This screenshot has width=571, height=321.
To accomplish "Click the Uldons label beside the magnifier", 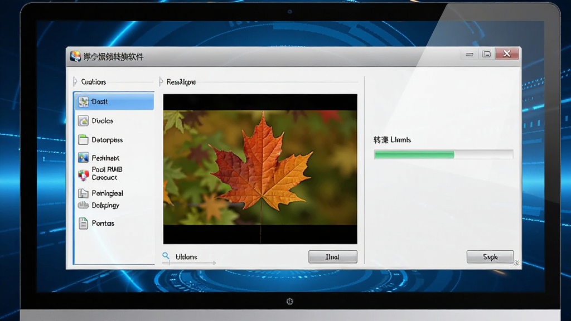I will pos(186,256).
